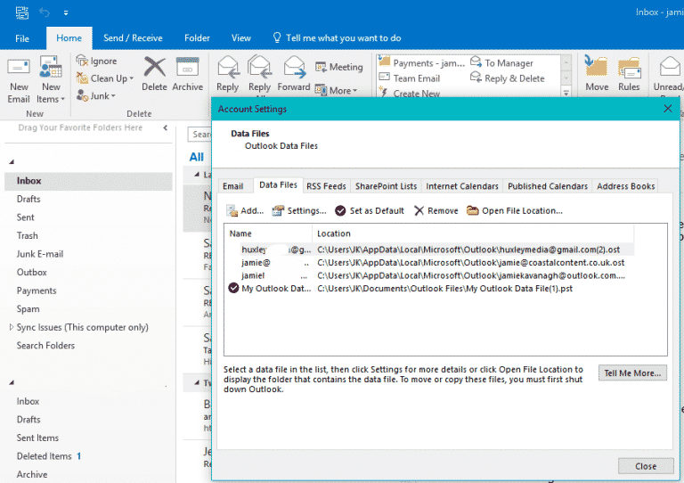Select the Reply & Delete quick step
This screenshot has width=684, height=483.
coord(508,78)
